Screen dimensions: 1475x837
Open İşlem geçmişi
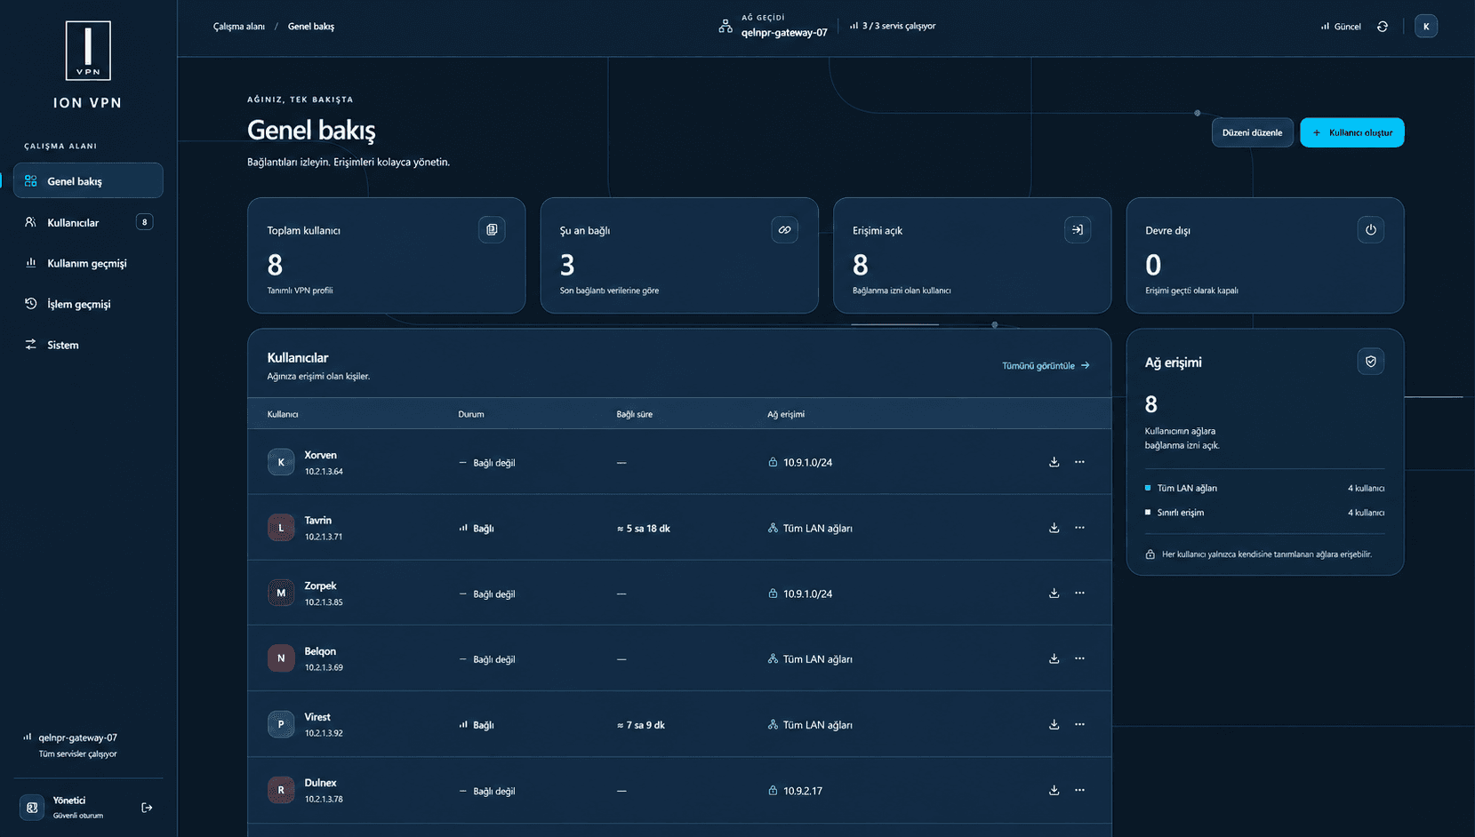click(88, 304)
